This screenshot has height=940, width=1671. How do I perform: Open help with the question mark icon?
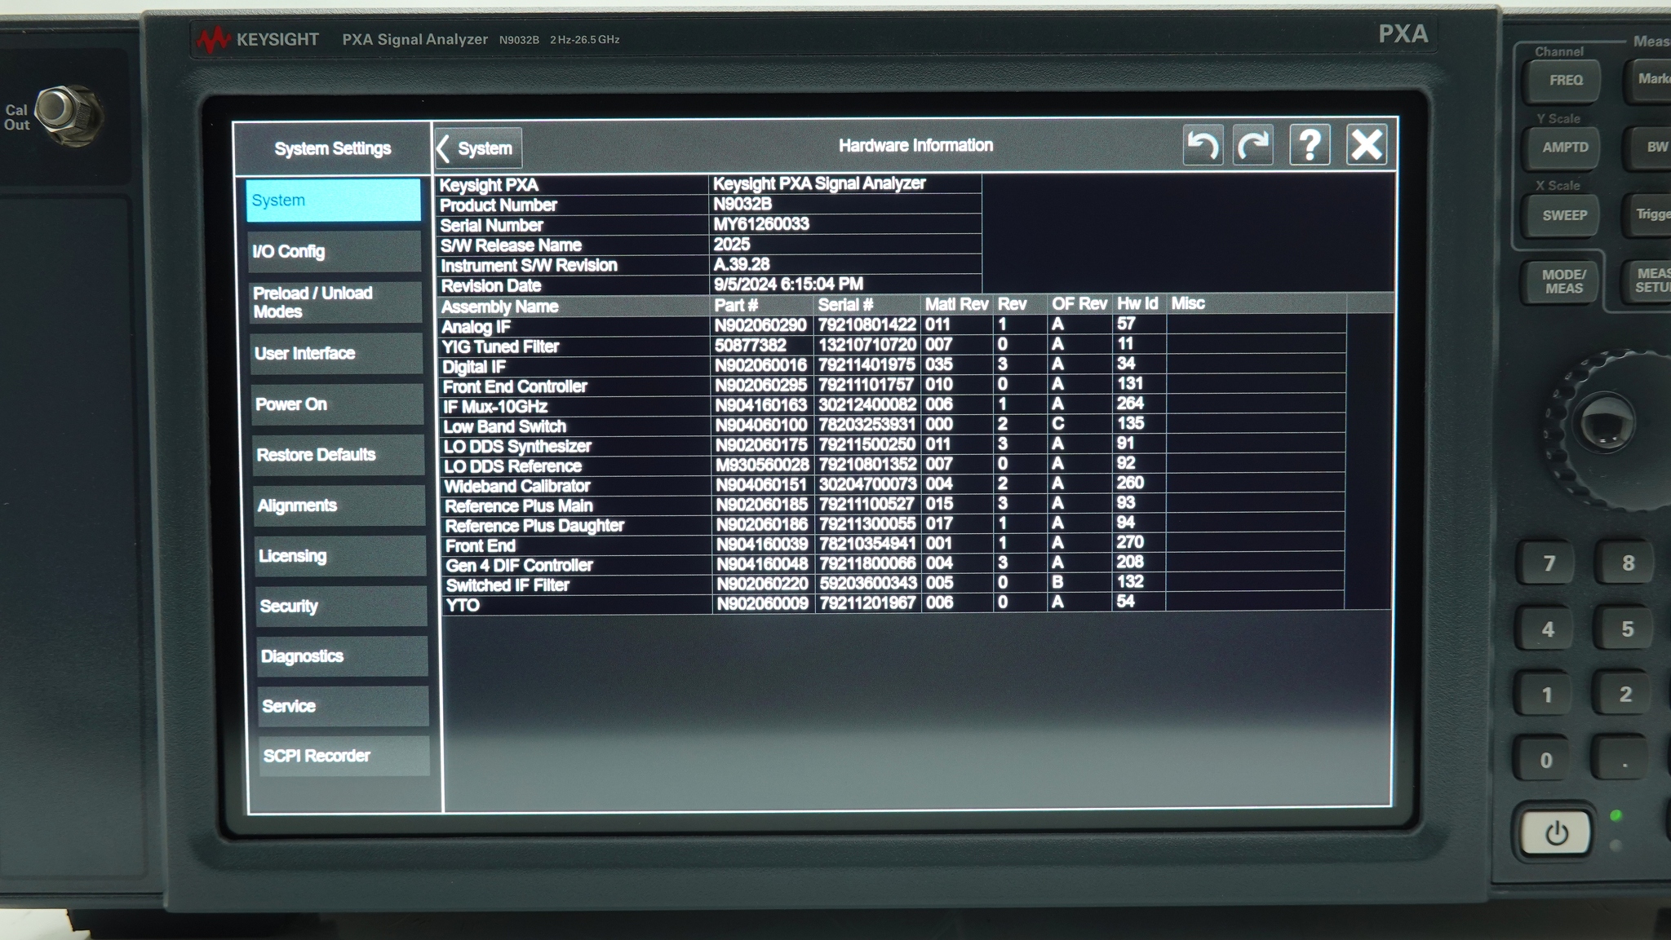click(x=1310, y=145)
